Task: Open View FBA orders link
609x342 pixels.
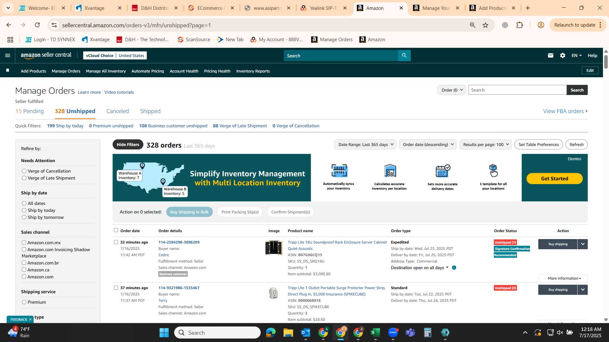Action: [x=565, y=111]
